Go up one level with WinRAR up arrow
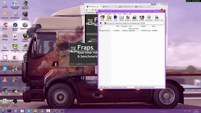This screenshot has height=113, width=201. pos(100,23)
